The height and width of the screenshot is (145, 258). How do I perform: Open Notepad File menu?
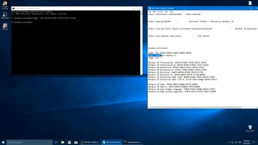[x=150, y=12]
